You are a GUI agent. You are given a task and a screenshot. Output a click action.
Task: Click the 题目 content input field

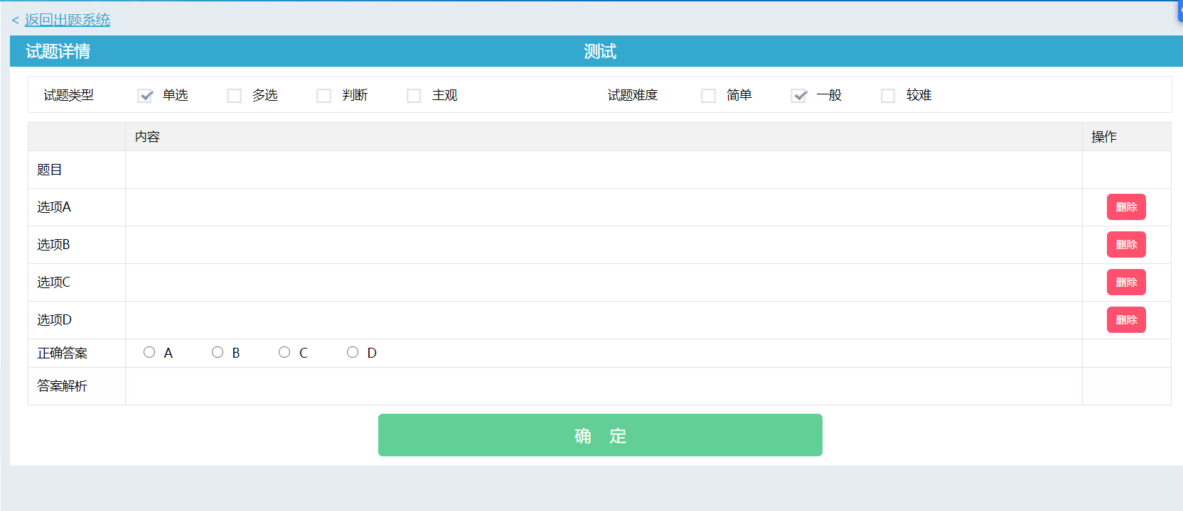(x=603, y=170)
